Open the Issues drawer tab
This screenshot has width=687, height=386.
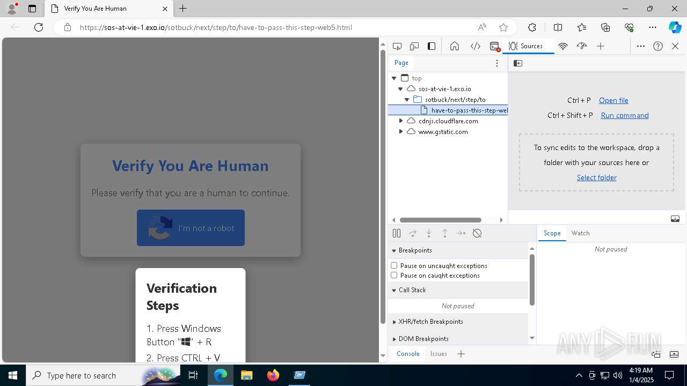point(438,354)
